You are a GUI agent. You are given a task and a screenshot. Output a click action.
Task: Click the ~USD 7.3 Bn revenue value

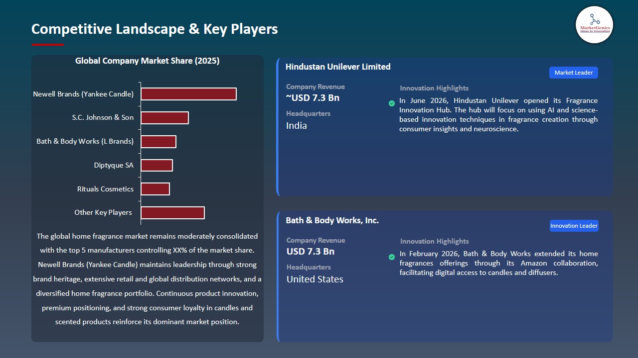pyautogui.click(x=313, y=98)
